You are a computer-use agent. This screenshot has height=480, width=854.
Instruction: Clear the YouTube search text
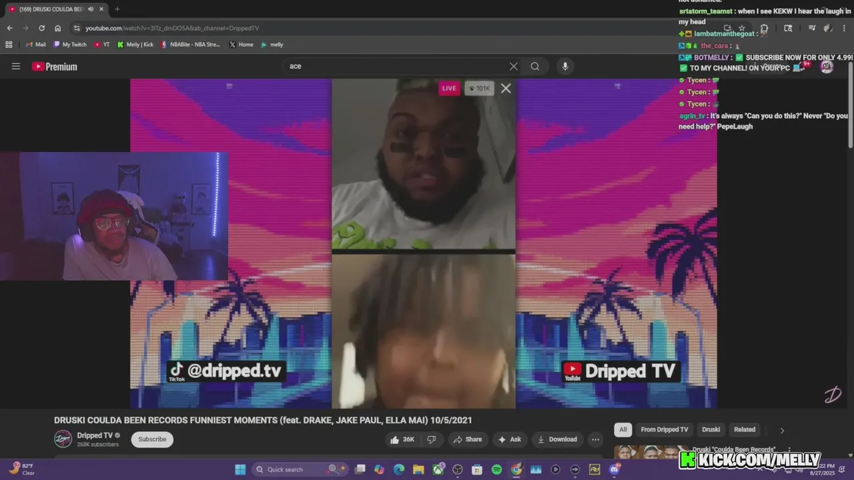(x=513, y=66)
